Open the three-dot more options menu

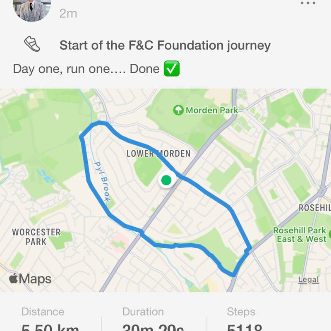pos(308,3)
